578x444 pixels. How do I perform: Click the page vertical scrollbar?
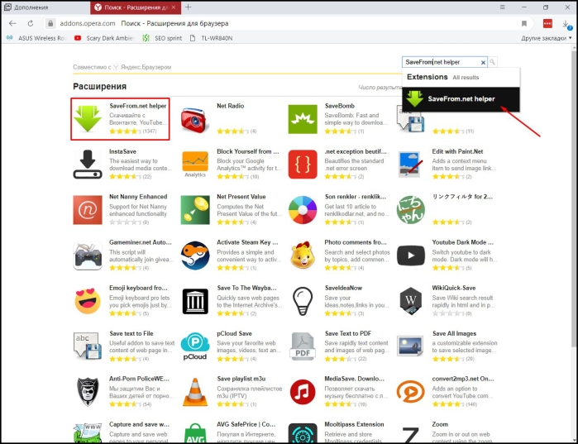pos(574,199)
